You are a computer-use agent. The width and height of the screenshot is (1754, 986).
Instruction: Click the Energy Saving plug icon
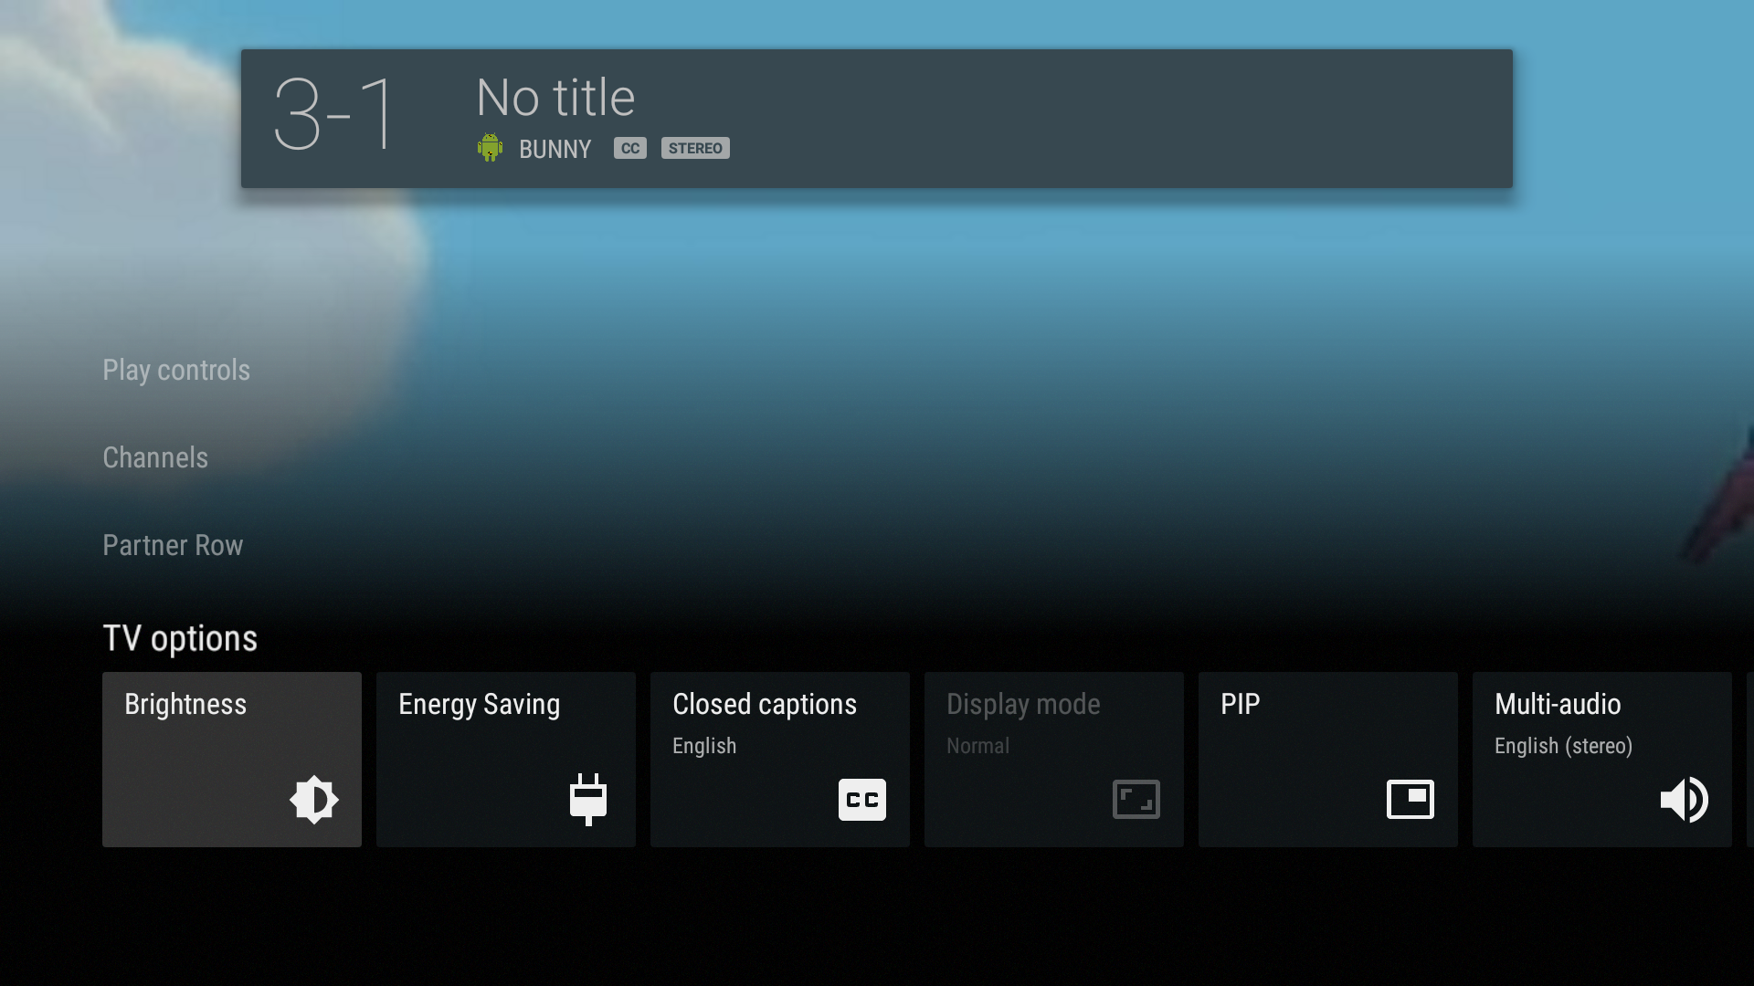[x=588, y=800]
